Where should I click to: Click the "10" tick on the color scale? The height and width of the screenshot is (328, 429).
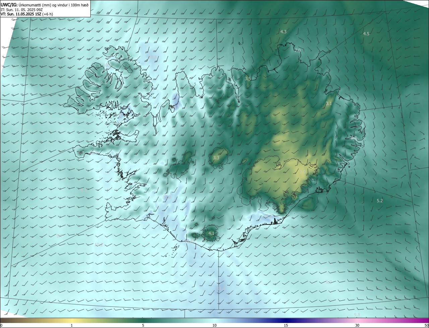coord(214,325)
